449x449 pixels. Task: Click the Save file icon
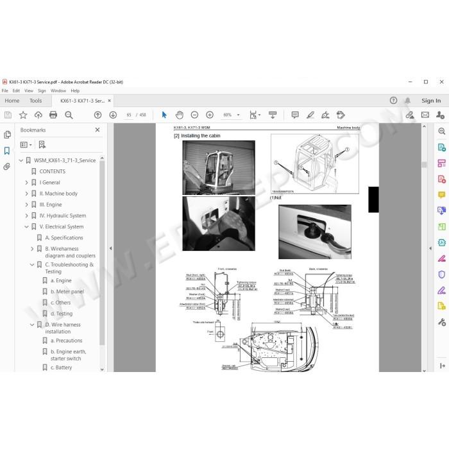(8, 115)
